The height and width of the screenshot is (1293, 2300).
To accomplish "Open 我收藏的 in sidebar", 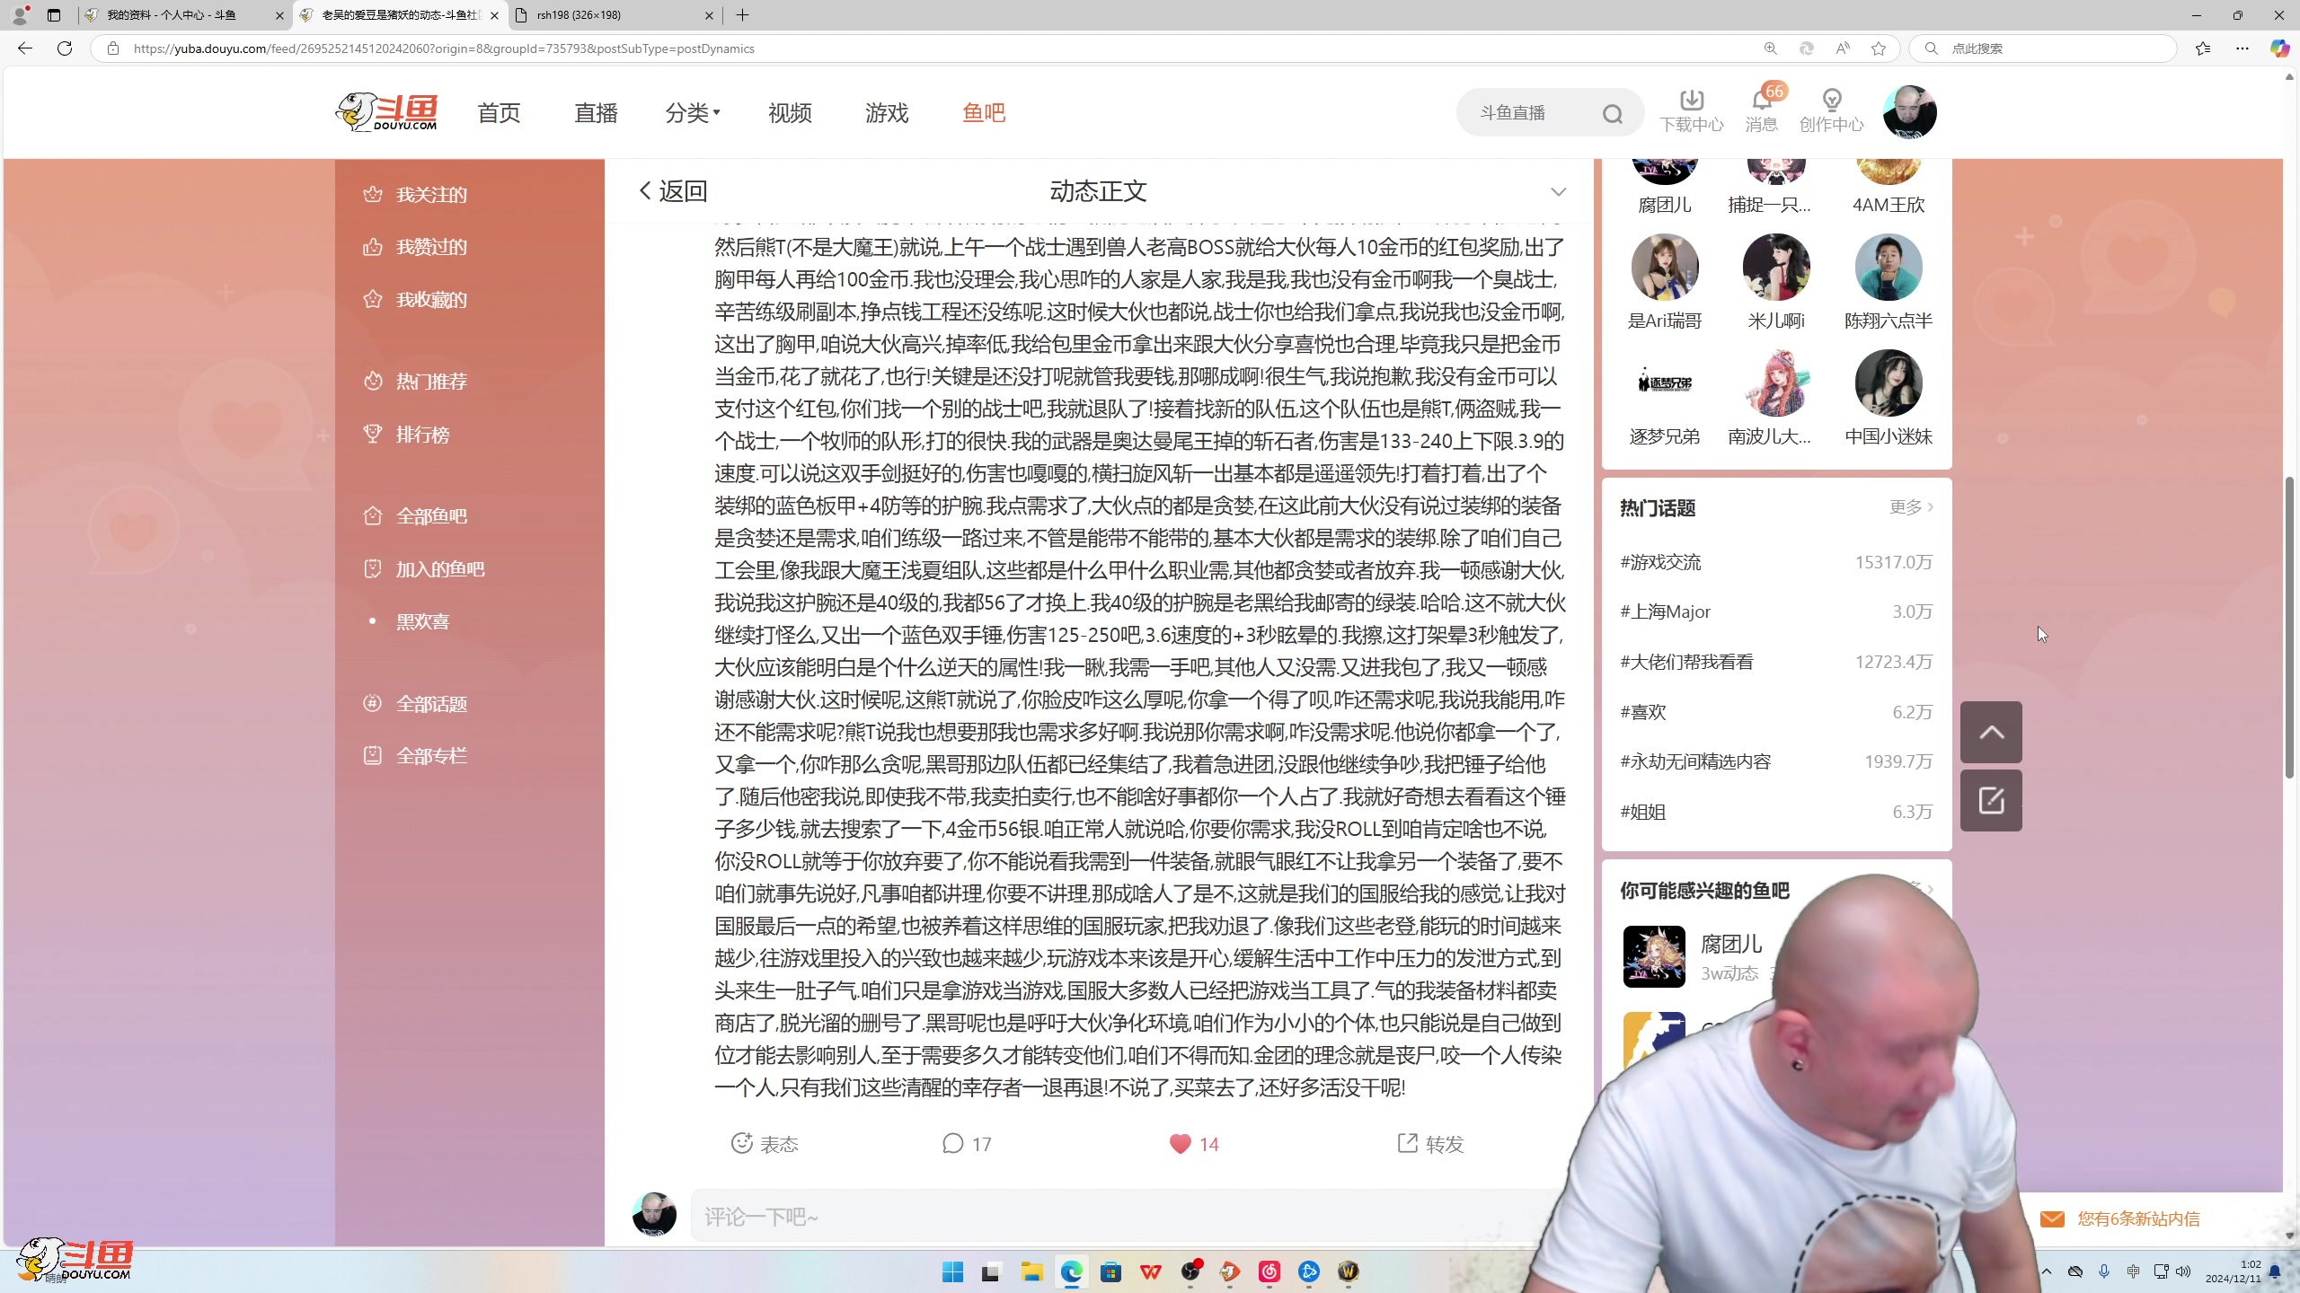I will 414,300.
